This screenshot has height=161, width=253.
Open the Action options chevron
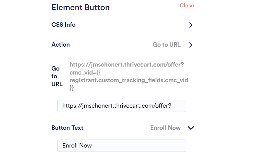191,45
